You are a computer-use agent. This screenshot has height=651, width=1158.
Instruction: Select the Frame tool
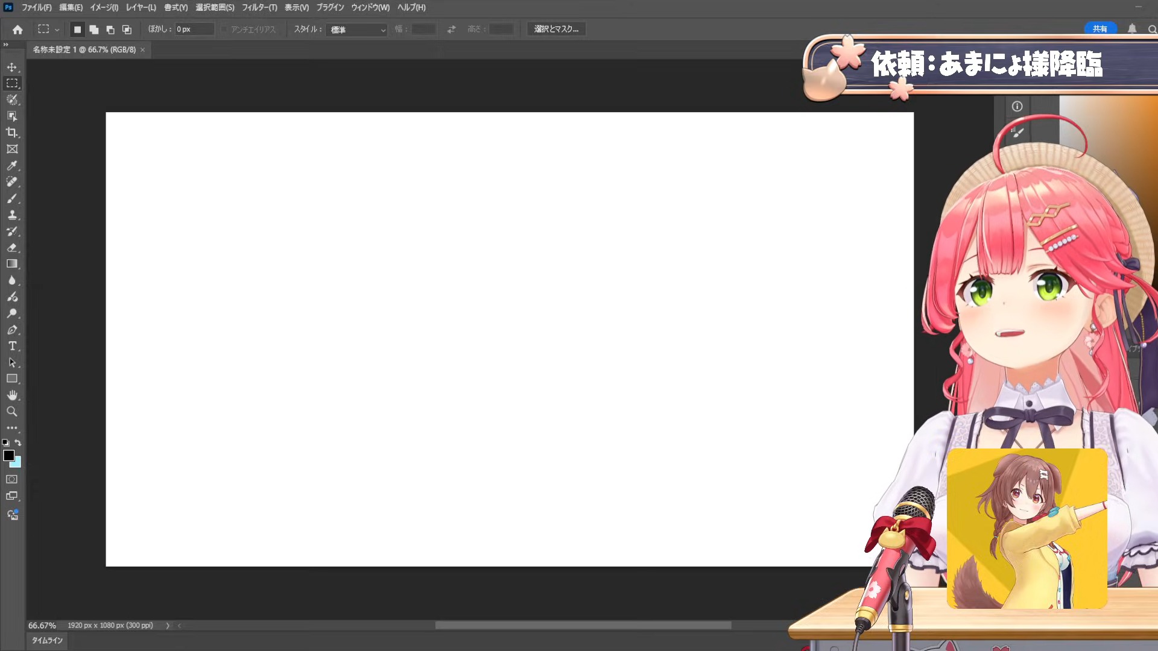(x=12, y=149)
